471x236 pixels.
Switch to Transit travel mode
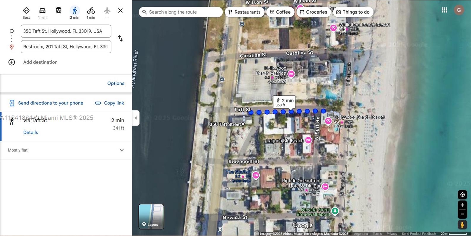(x=59, y=11)
